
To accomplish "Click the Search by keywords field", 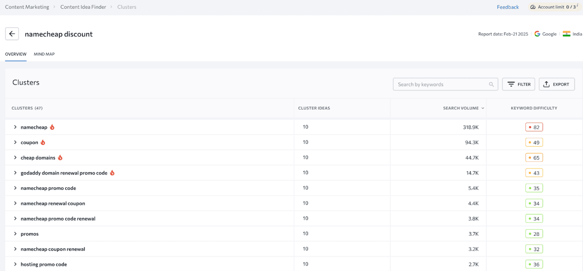I will [445, 84].
